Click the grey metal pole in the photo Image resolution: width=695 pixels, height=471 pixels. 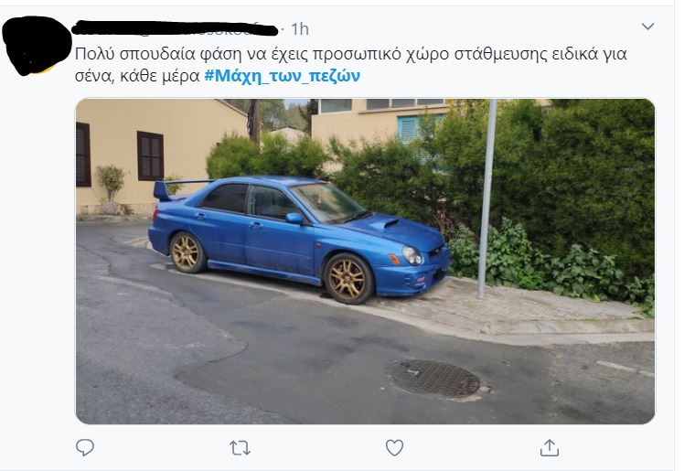point(487,198)
